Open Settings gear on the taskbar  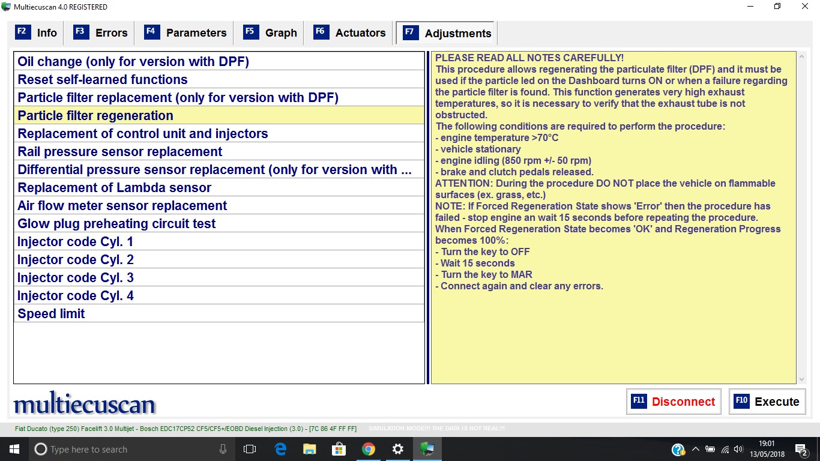pos(397,449)
